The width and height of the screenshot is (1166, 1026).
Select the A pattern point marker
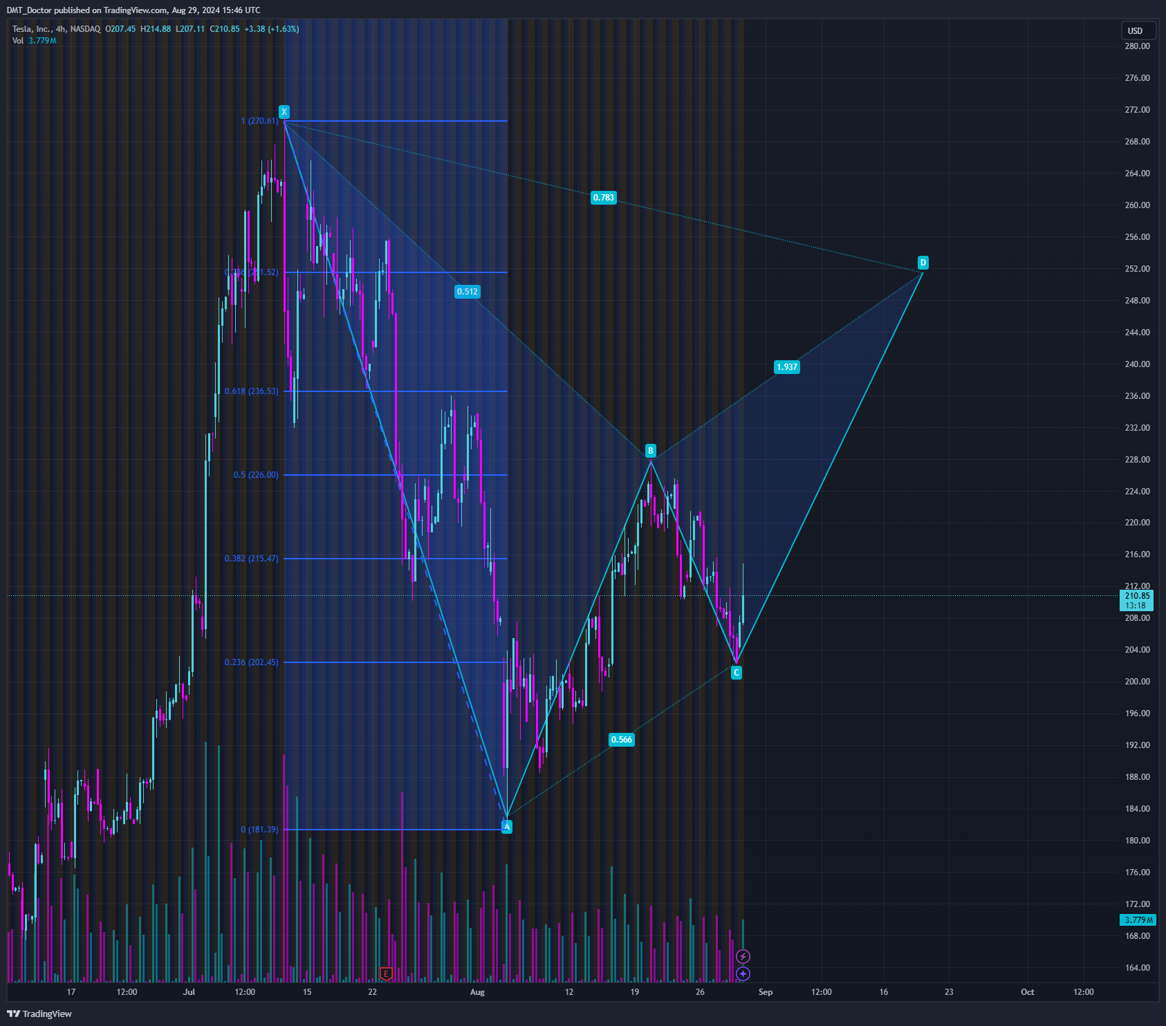tap(507, 827)
